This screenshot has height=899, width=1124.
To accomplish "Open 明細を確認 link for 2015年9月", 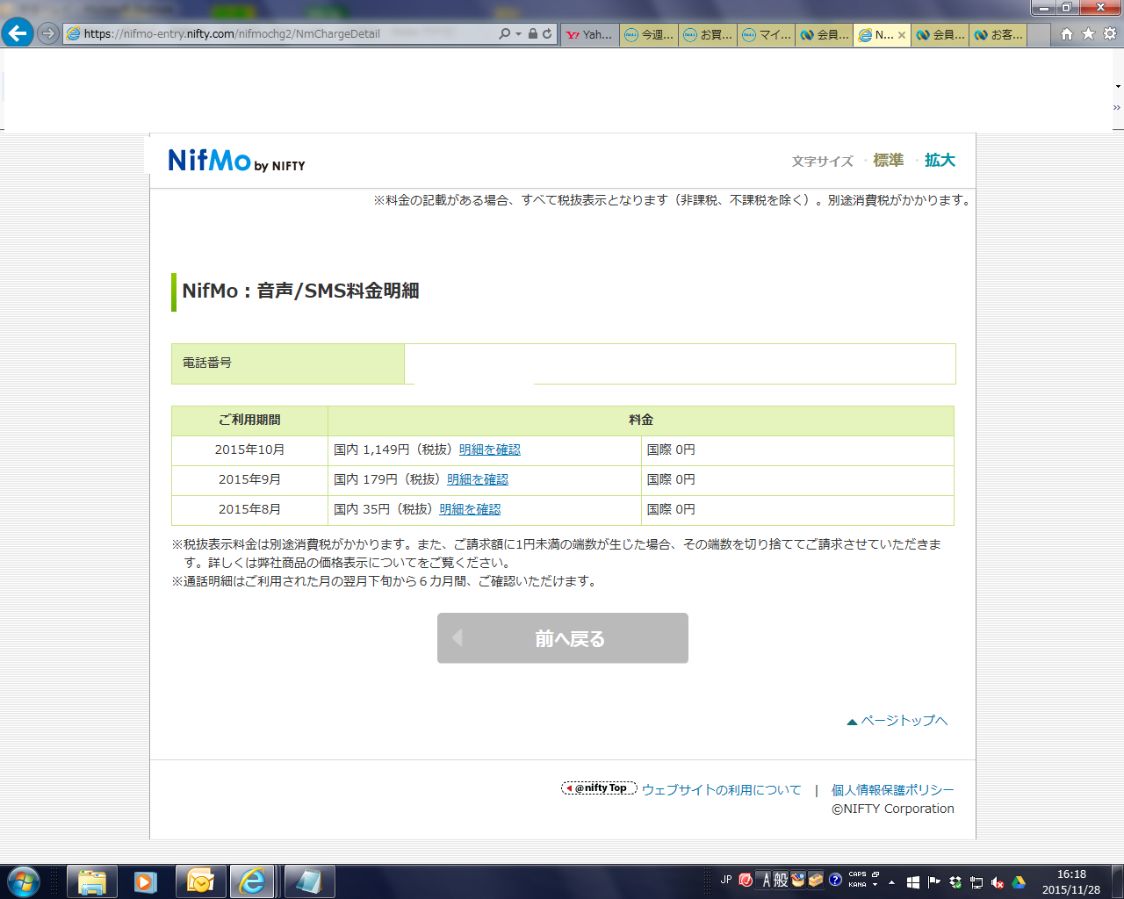I will pyautogui.click(x=478, y=479).
